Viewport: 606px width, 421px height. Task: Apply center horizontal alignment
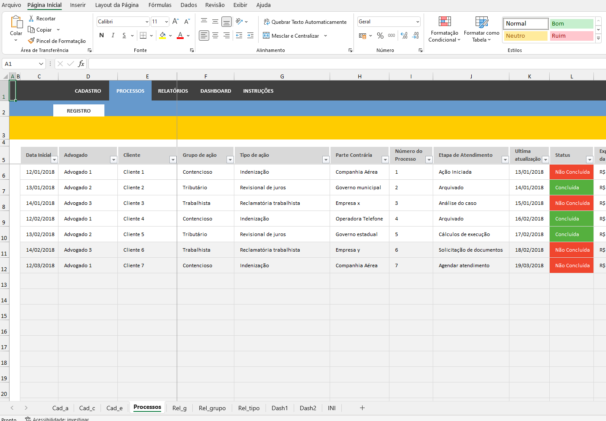215,36
